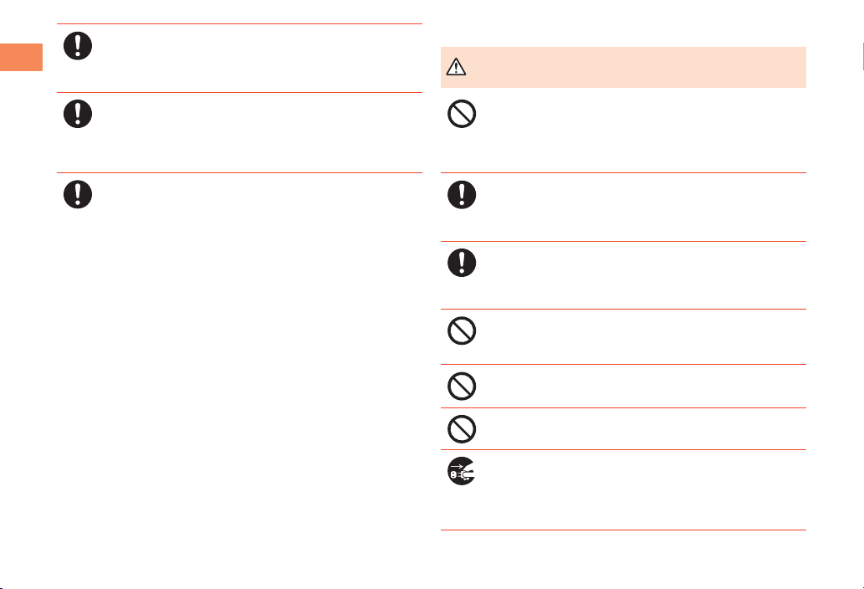The image size is (864, 589).
Task: Click the first of the three stacked prohibition icons
Action: (462, 331)
